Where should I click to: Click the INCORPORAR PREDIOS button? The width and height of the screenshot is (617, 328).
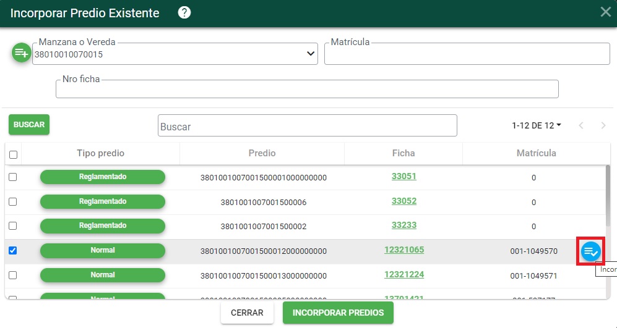click(338, 313)
